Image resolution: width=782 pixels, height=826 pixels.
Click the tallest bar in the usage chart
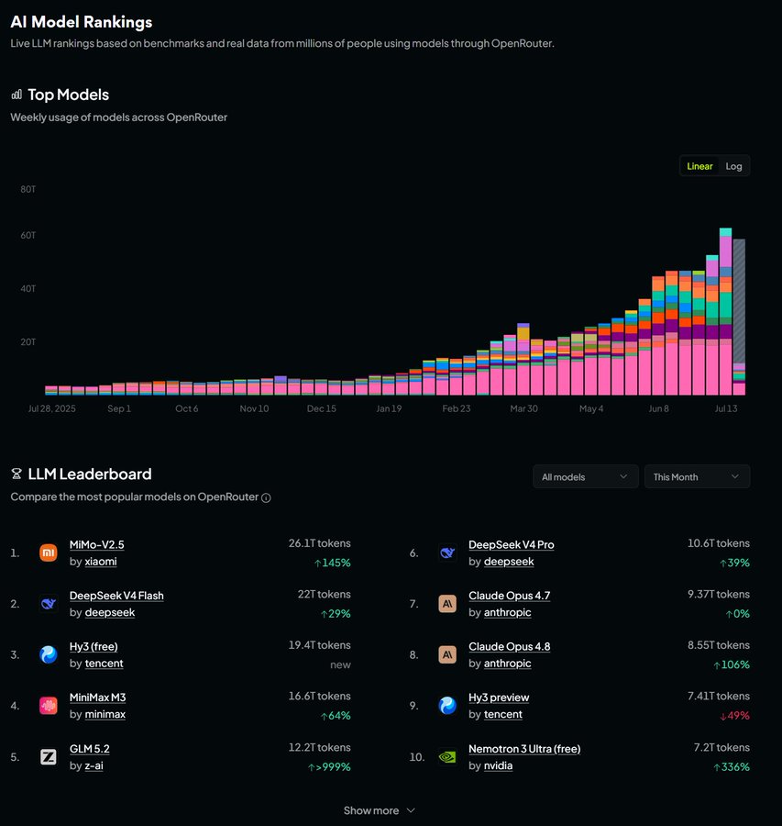pyautogui.click(x=726, y=311)
